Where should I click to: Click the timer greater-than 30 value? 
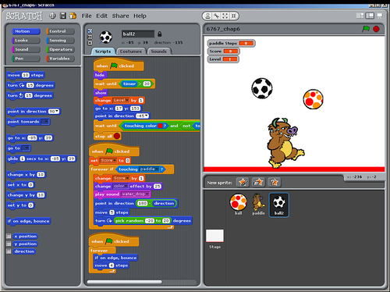click(x=147, y=84)
